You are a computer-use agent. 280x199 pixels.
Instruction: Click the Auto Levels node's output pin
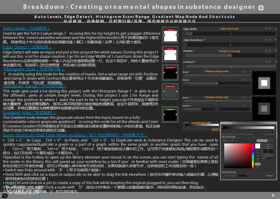[177, 35]
